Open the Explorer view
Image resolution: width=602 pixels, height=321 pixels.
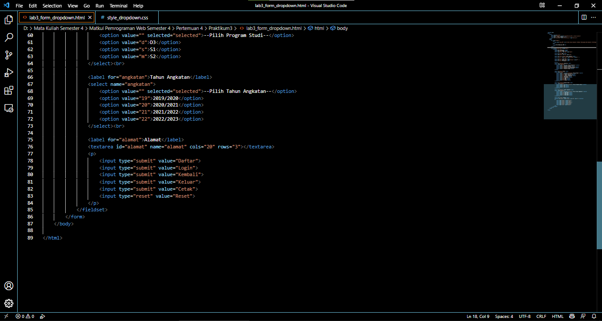coord(9,20)
